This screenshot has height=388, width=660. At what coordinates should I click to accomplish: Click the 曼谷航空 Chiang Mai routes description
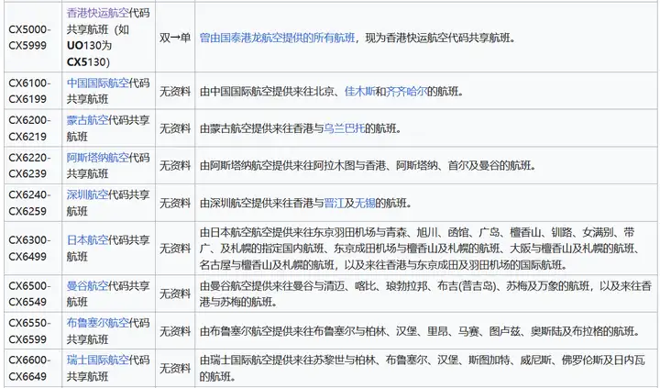pyautogui.click(x=425, y=294)
